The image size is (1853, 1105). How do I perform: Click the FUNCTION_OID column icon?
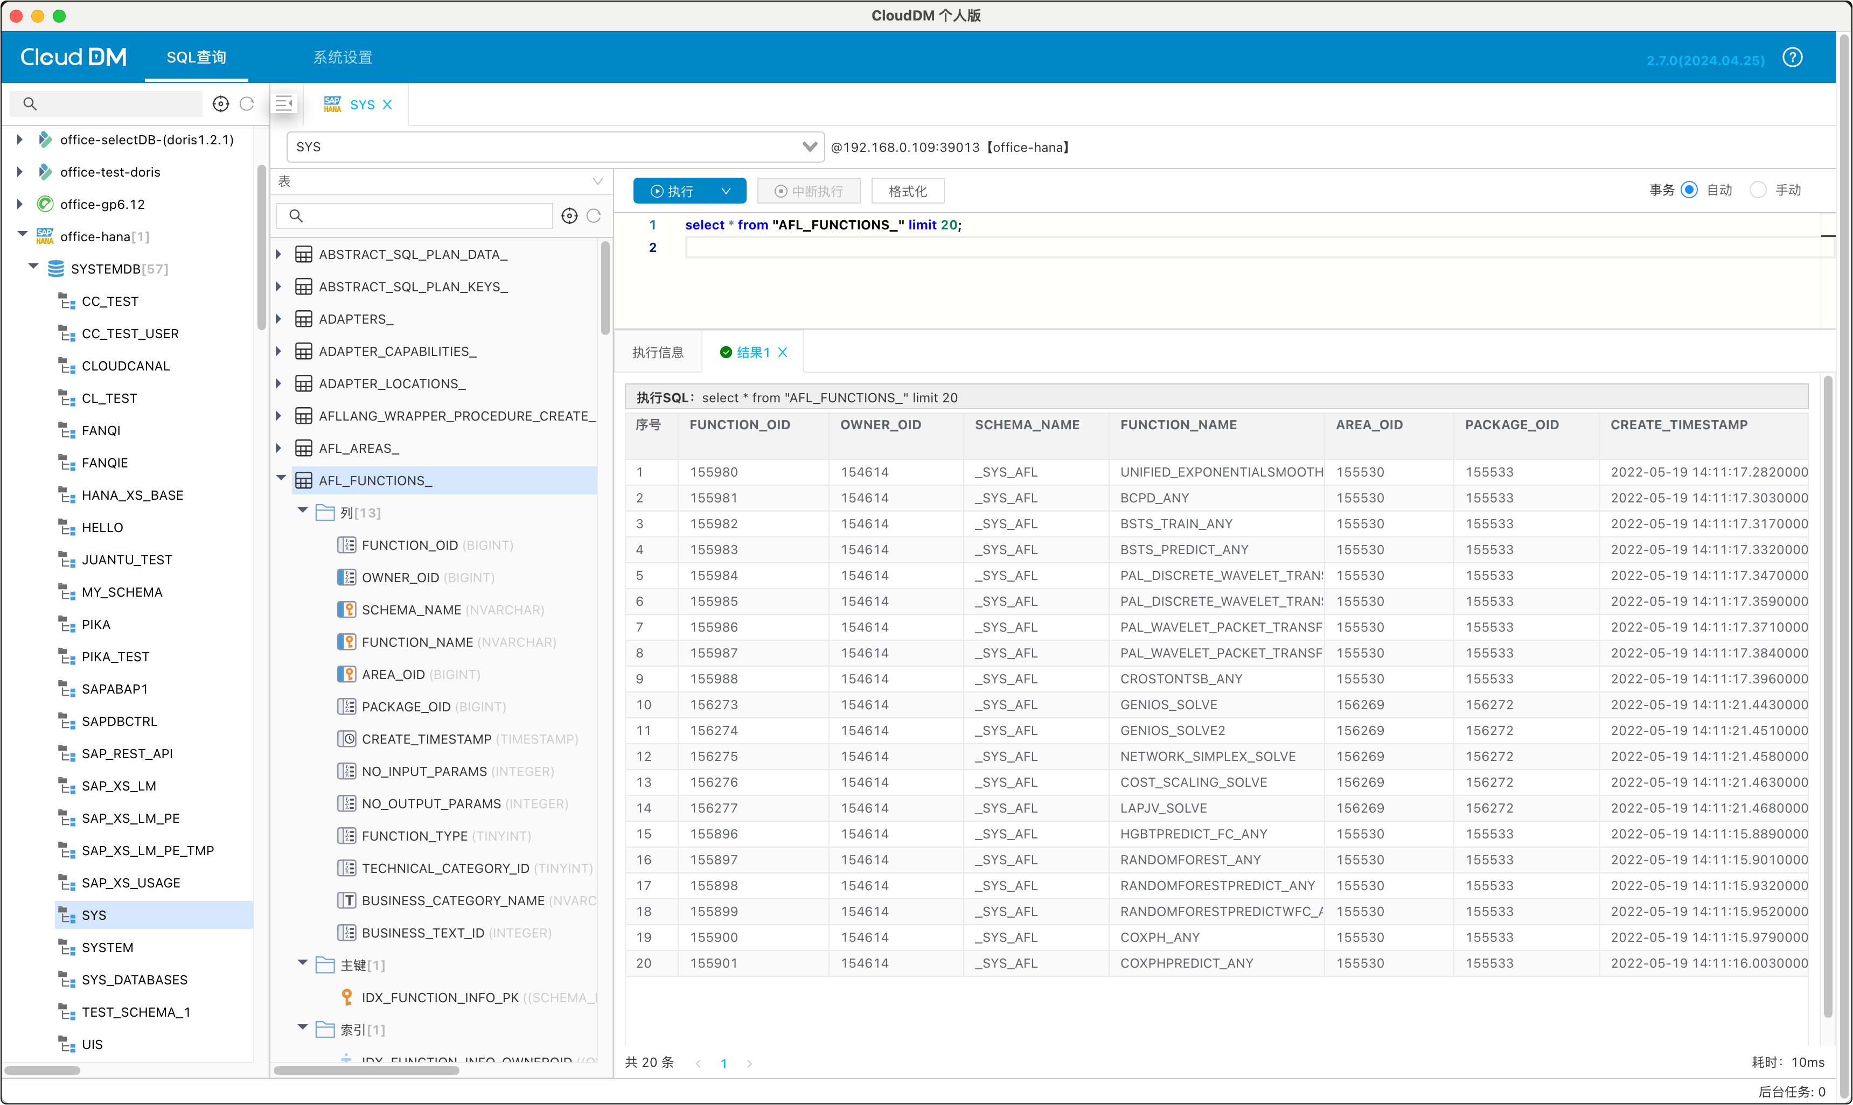pos(346,545)
